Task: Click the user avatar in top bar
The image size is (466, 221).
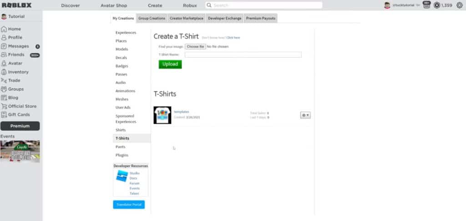Action: (x=387, y=5)
